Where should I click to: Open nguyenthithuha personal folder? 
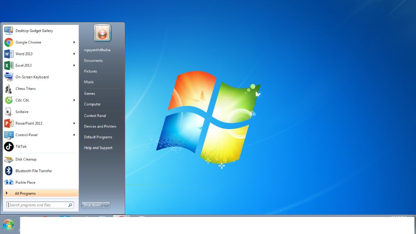click(97, 50)
